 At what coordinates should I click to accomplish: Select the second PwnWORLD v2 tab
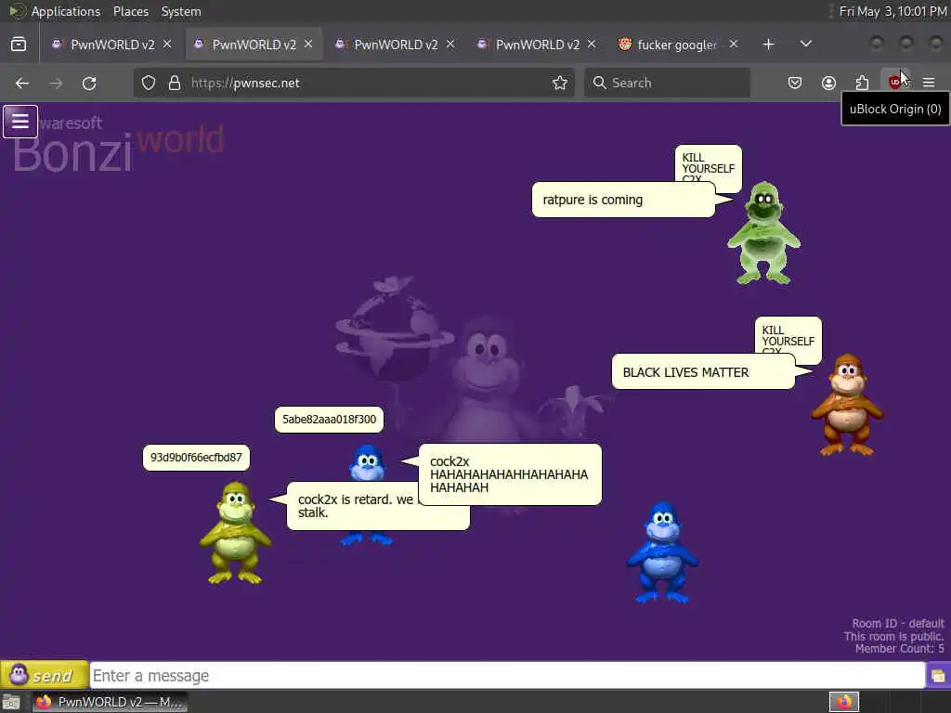pyautogui.click(x=254, y=45)
